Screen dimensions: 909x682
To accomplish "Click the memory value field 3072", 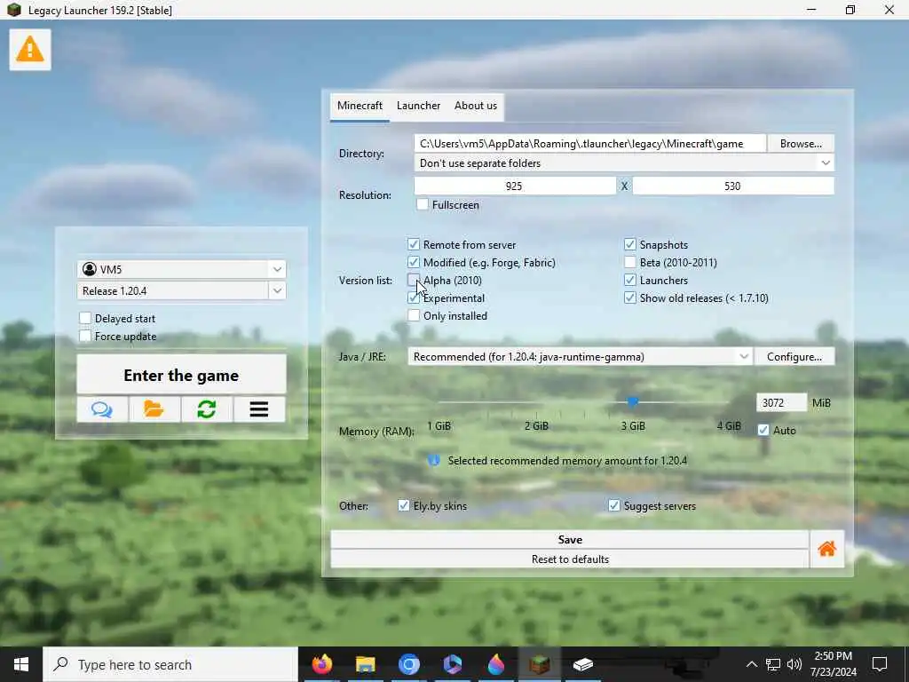I will click(781, 402).
